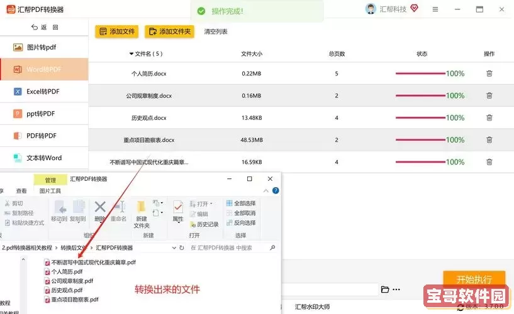This screenshot has height=314, width=514.
Task: Sort by the 文件名 column header arrow
Action: [x=131, y=53]
